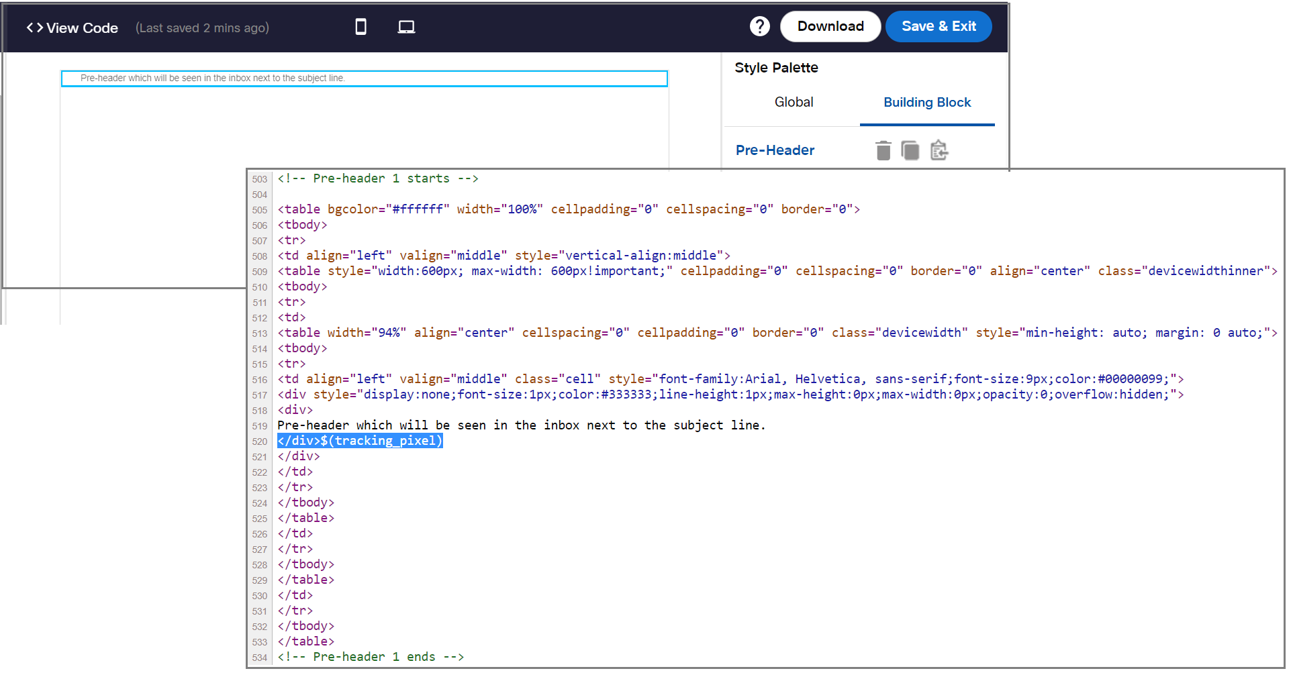Click the devicewidthinner table line 509
The image size is (1293, 675).
coord(777,271)
